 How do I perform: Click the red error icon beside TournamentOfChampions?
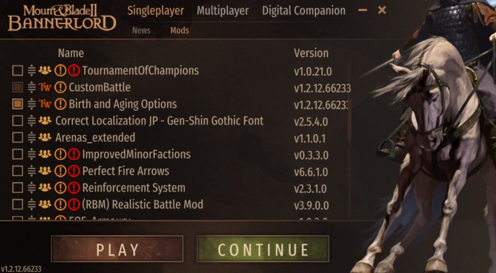[x=74, y=70]
